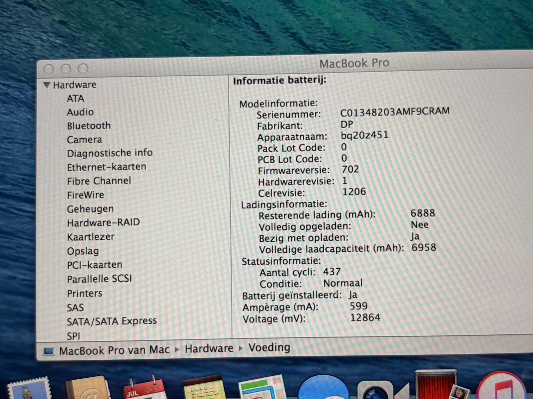Click the computer icon in the path bar

[x=49, y=351]
